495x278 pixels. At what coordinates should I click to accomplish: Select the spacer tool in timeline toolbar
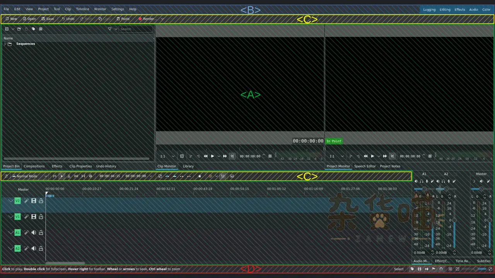tap(76, 176)
